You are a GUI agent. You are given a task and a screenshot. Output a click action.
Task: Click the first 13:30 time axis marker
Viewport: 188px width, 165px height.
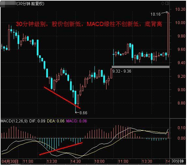click(52, 161)
